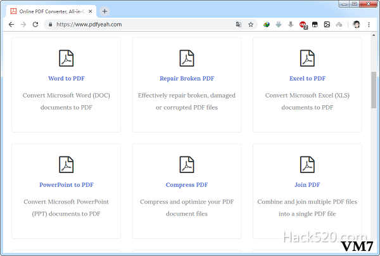Click the Excel to PDF document icon
The image size is (380, 256).
coord(307,58)
